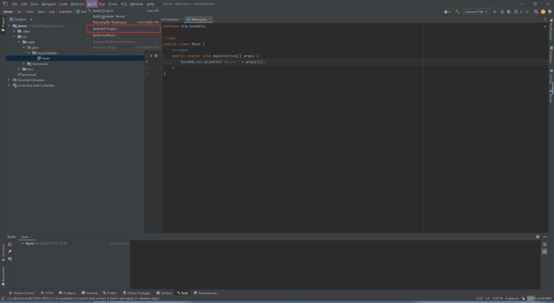
Task: Click Run with Coverage icon
Action: 509,11
